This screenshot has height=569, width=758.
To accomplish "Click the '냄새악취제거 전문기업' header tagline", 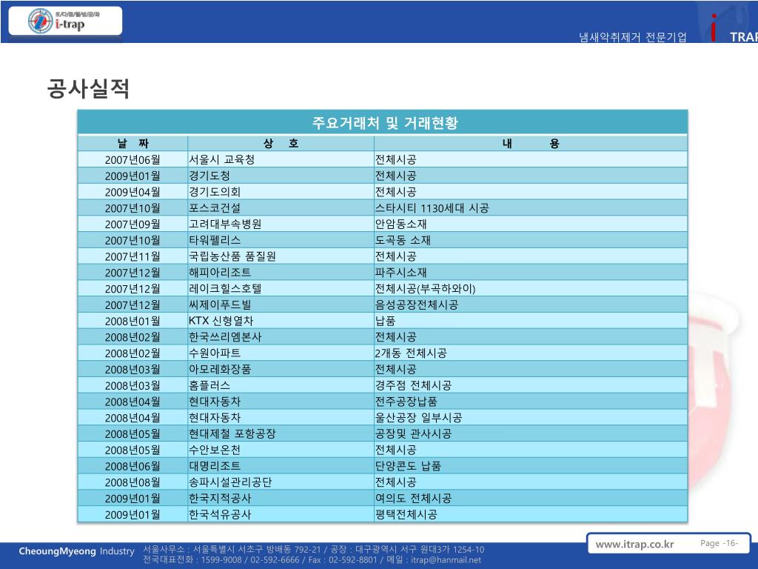I will click(632, 37).
